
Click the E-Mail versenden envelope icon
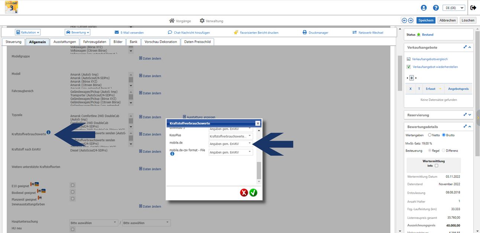[117, 33]
